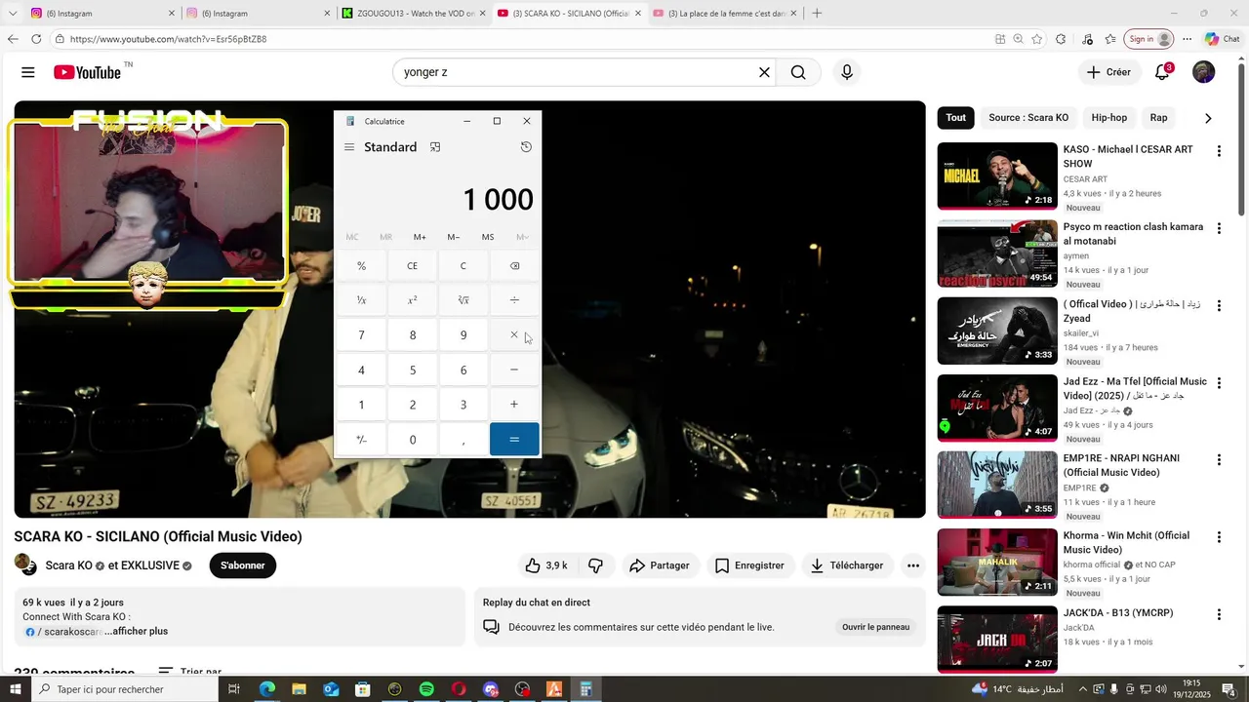Open the Calculator navigation menu

(349, 147)
